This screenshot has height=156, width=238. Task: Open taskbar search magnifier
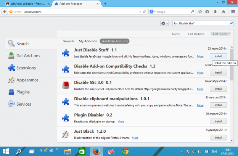coord(19,151)
